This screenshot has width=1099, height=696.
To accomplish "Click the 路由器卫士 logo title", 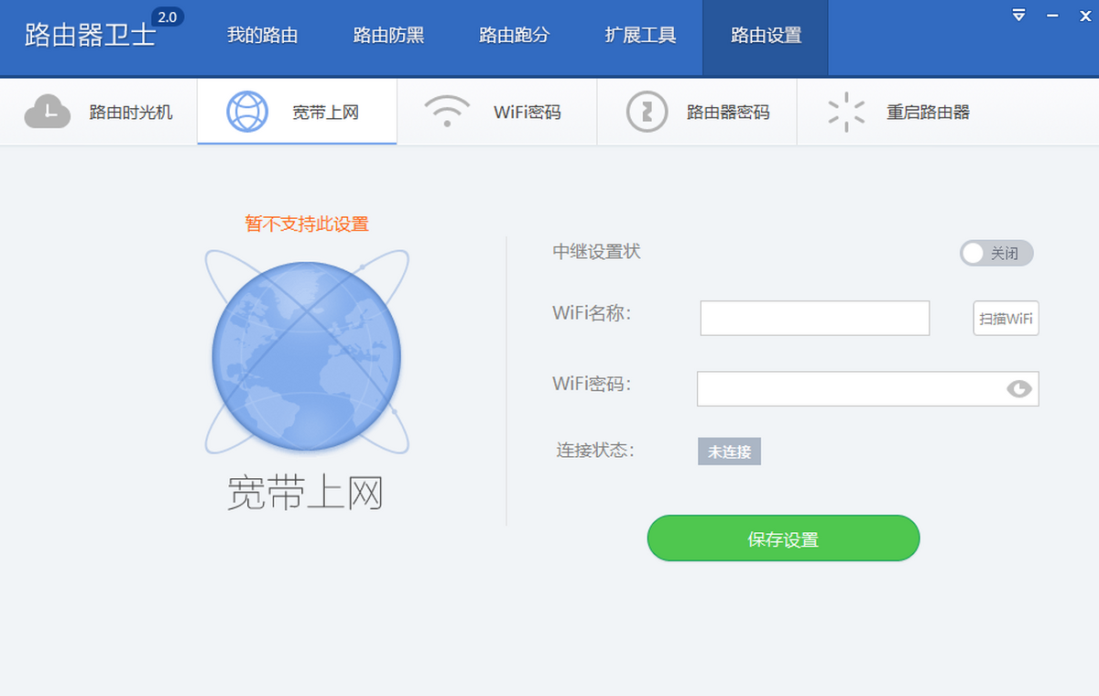I will click(90, 36).
